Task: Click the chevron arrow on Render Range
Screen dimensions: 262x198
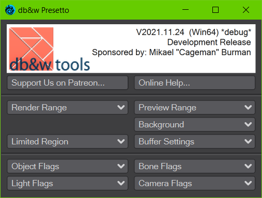Action: [x=121, y=108]
